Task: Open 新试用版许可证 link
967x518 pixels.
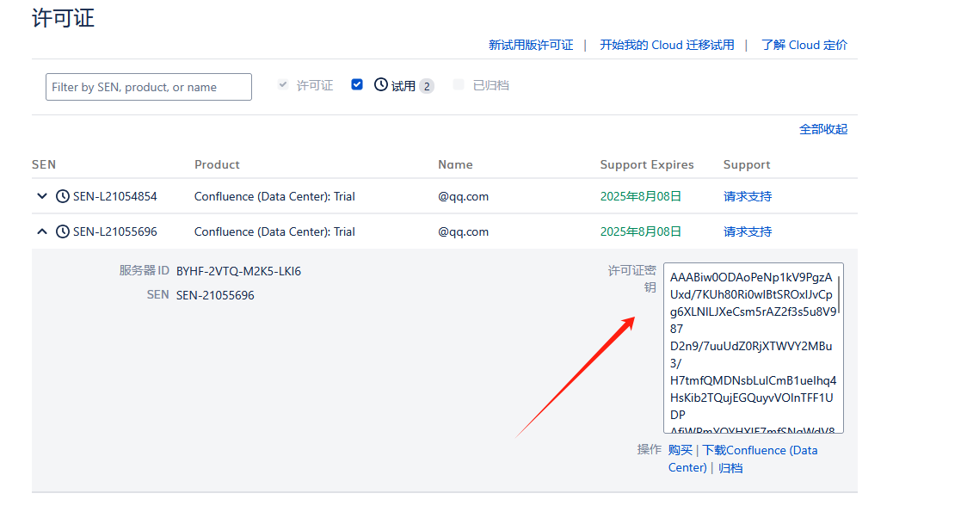Action: coord(531,45)
